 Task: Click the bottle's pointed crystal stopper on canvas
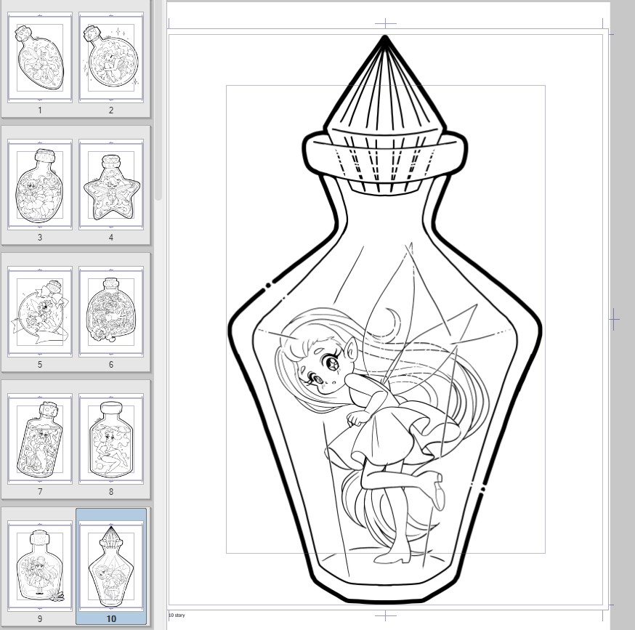click(x=385, y=87)
